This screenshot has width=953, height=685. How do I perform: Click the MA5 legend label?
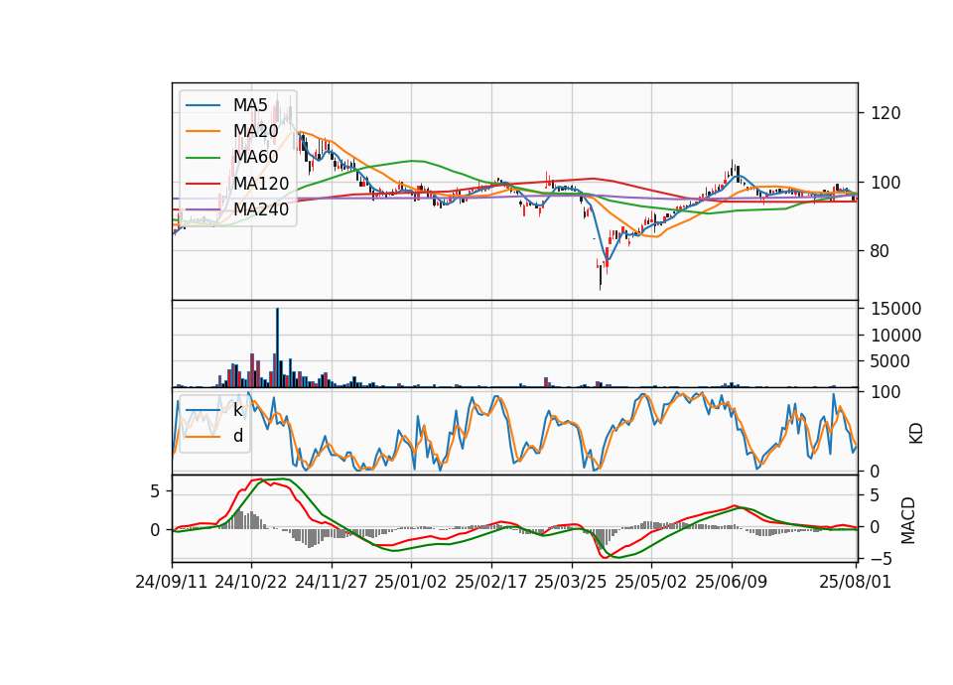(x=250, y=105)
